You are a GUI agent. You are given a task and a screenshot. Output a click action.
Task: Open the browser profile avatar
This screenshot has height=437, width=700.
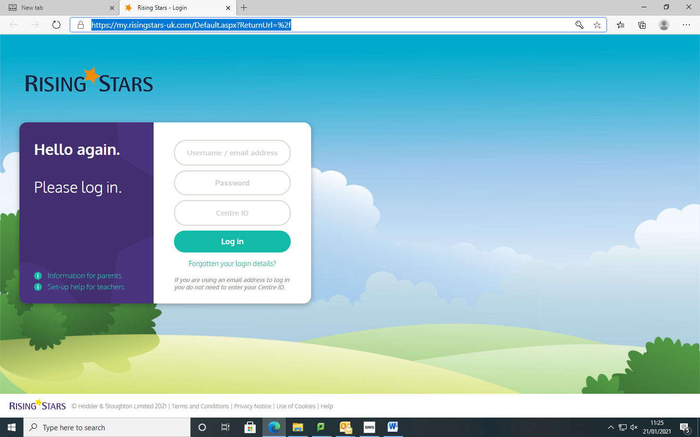click(x=664, y=25)
